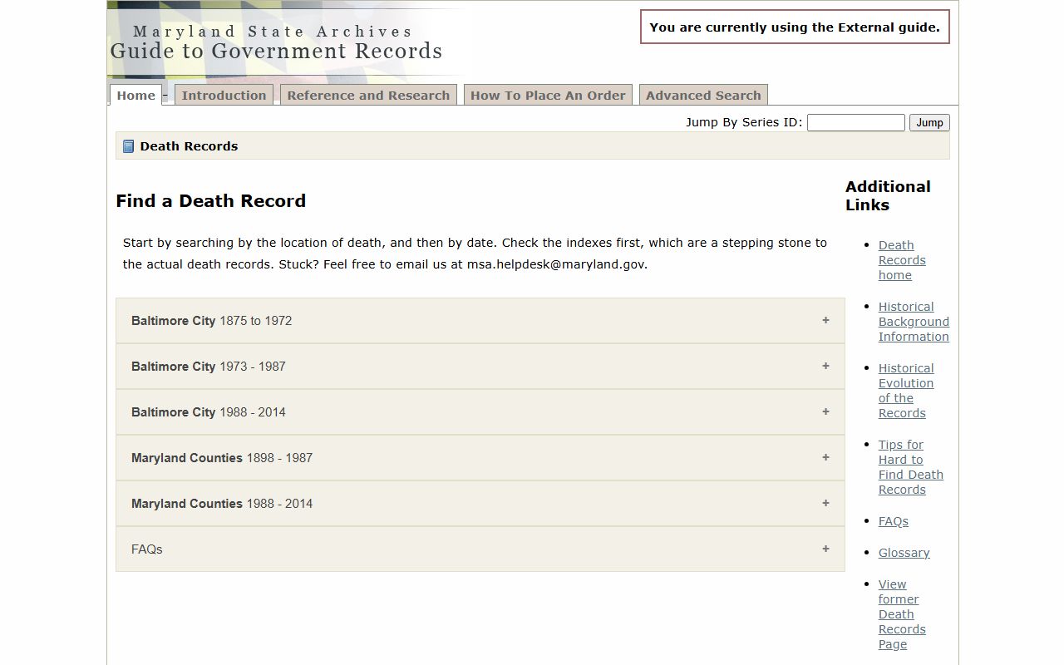Screen dimensions: 1064x665
Task: Open Reference and Research tab
Action: click(x=368, y=95)
